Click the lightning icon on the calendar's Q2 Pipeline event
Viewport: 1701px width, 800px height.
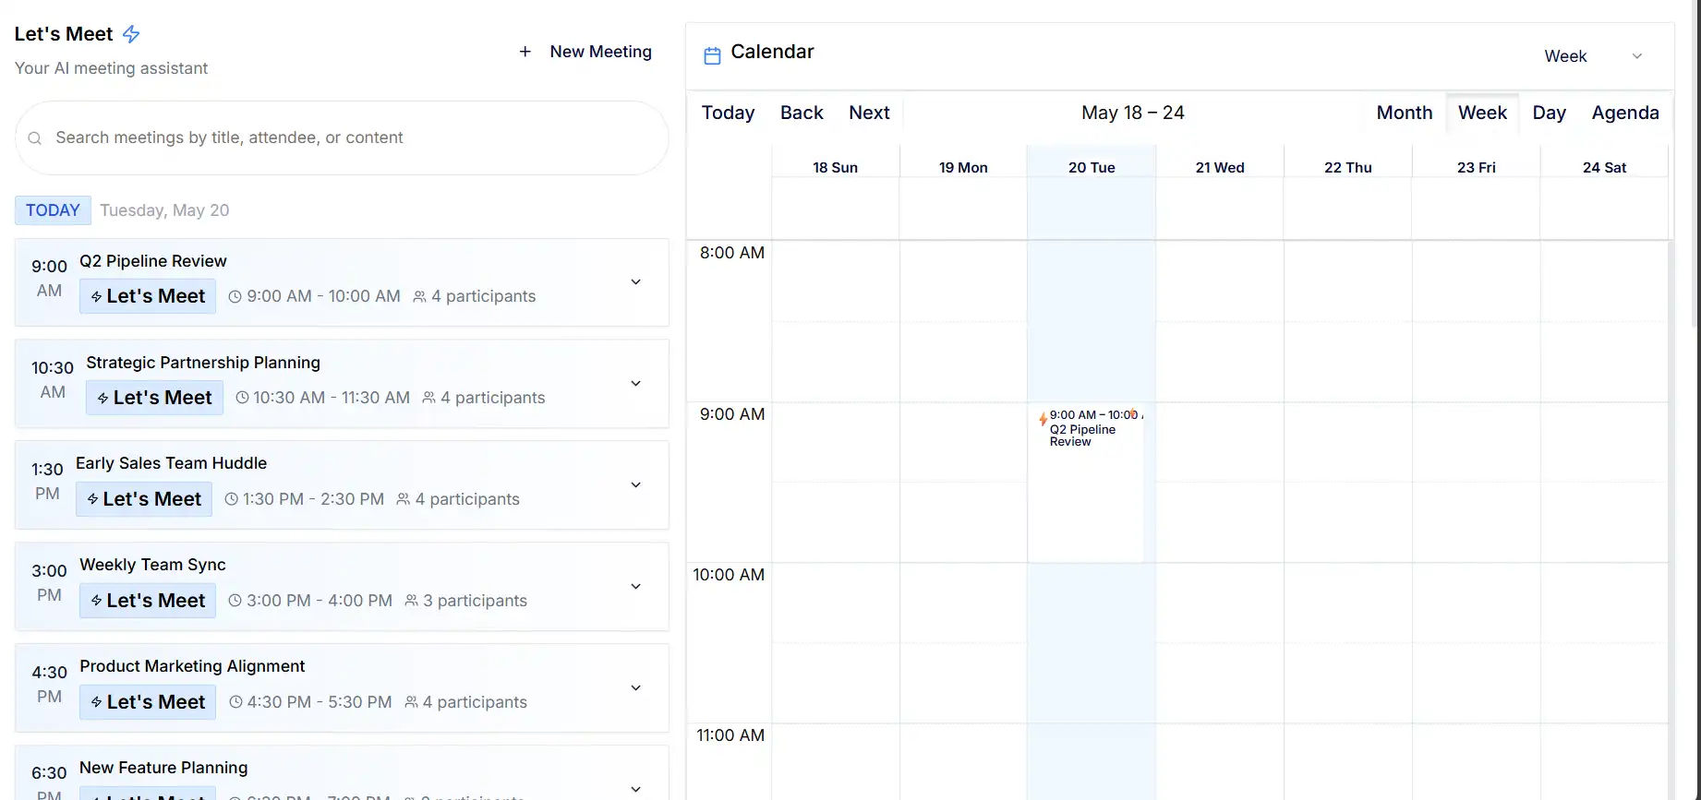pos(1043,419)
